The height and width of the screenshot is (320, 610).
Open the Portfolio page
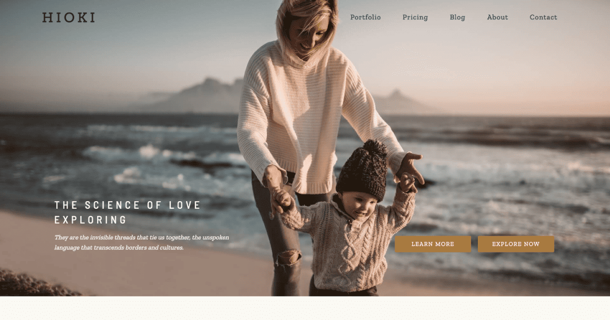(x=365, y=17)
